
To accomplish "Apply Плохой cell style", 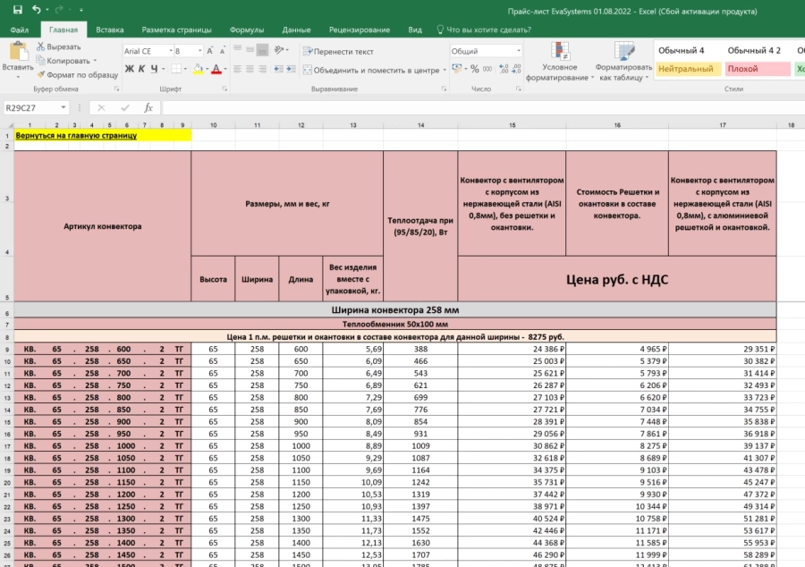I will pyautogui.click(x=758, y=69).
